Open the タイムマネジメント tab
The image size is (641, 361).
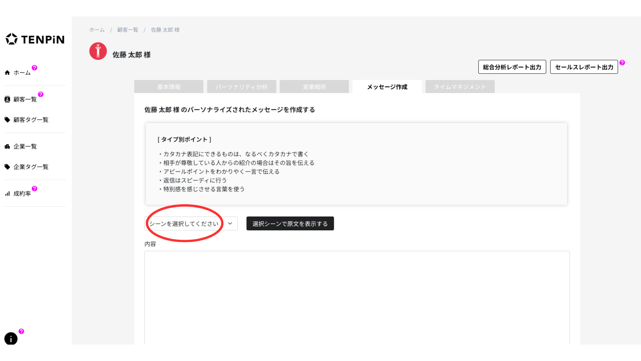pos(460,87)
